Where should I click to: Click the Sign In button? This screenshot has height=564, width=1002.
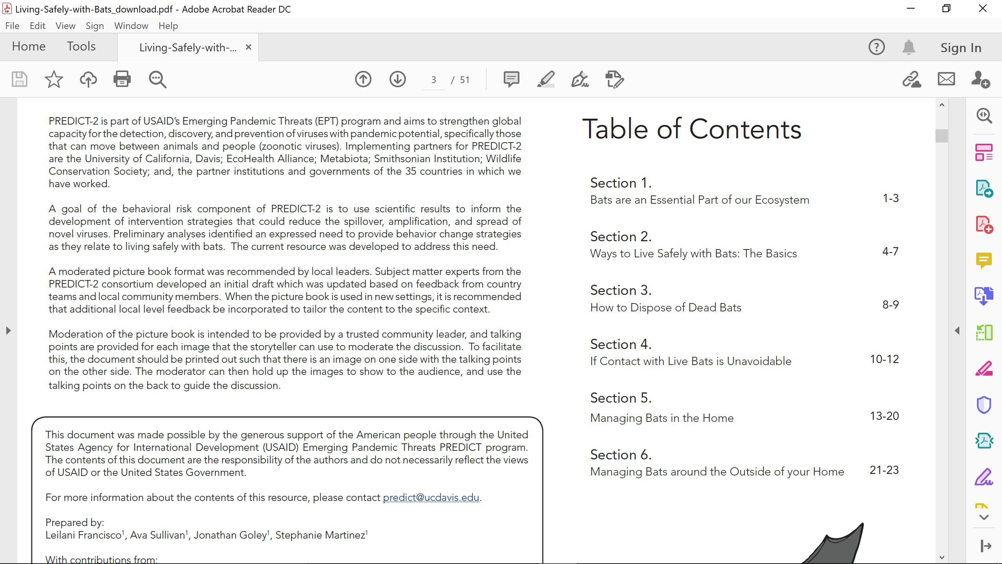tap(961, 48)
